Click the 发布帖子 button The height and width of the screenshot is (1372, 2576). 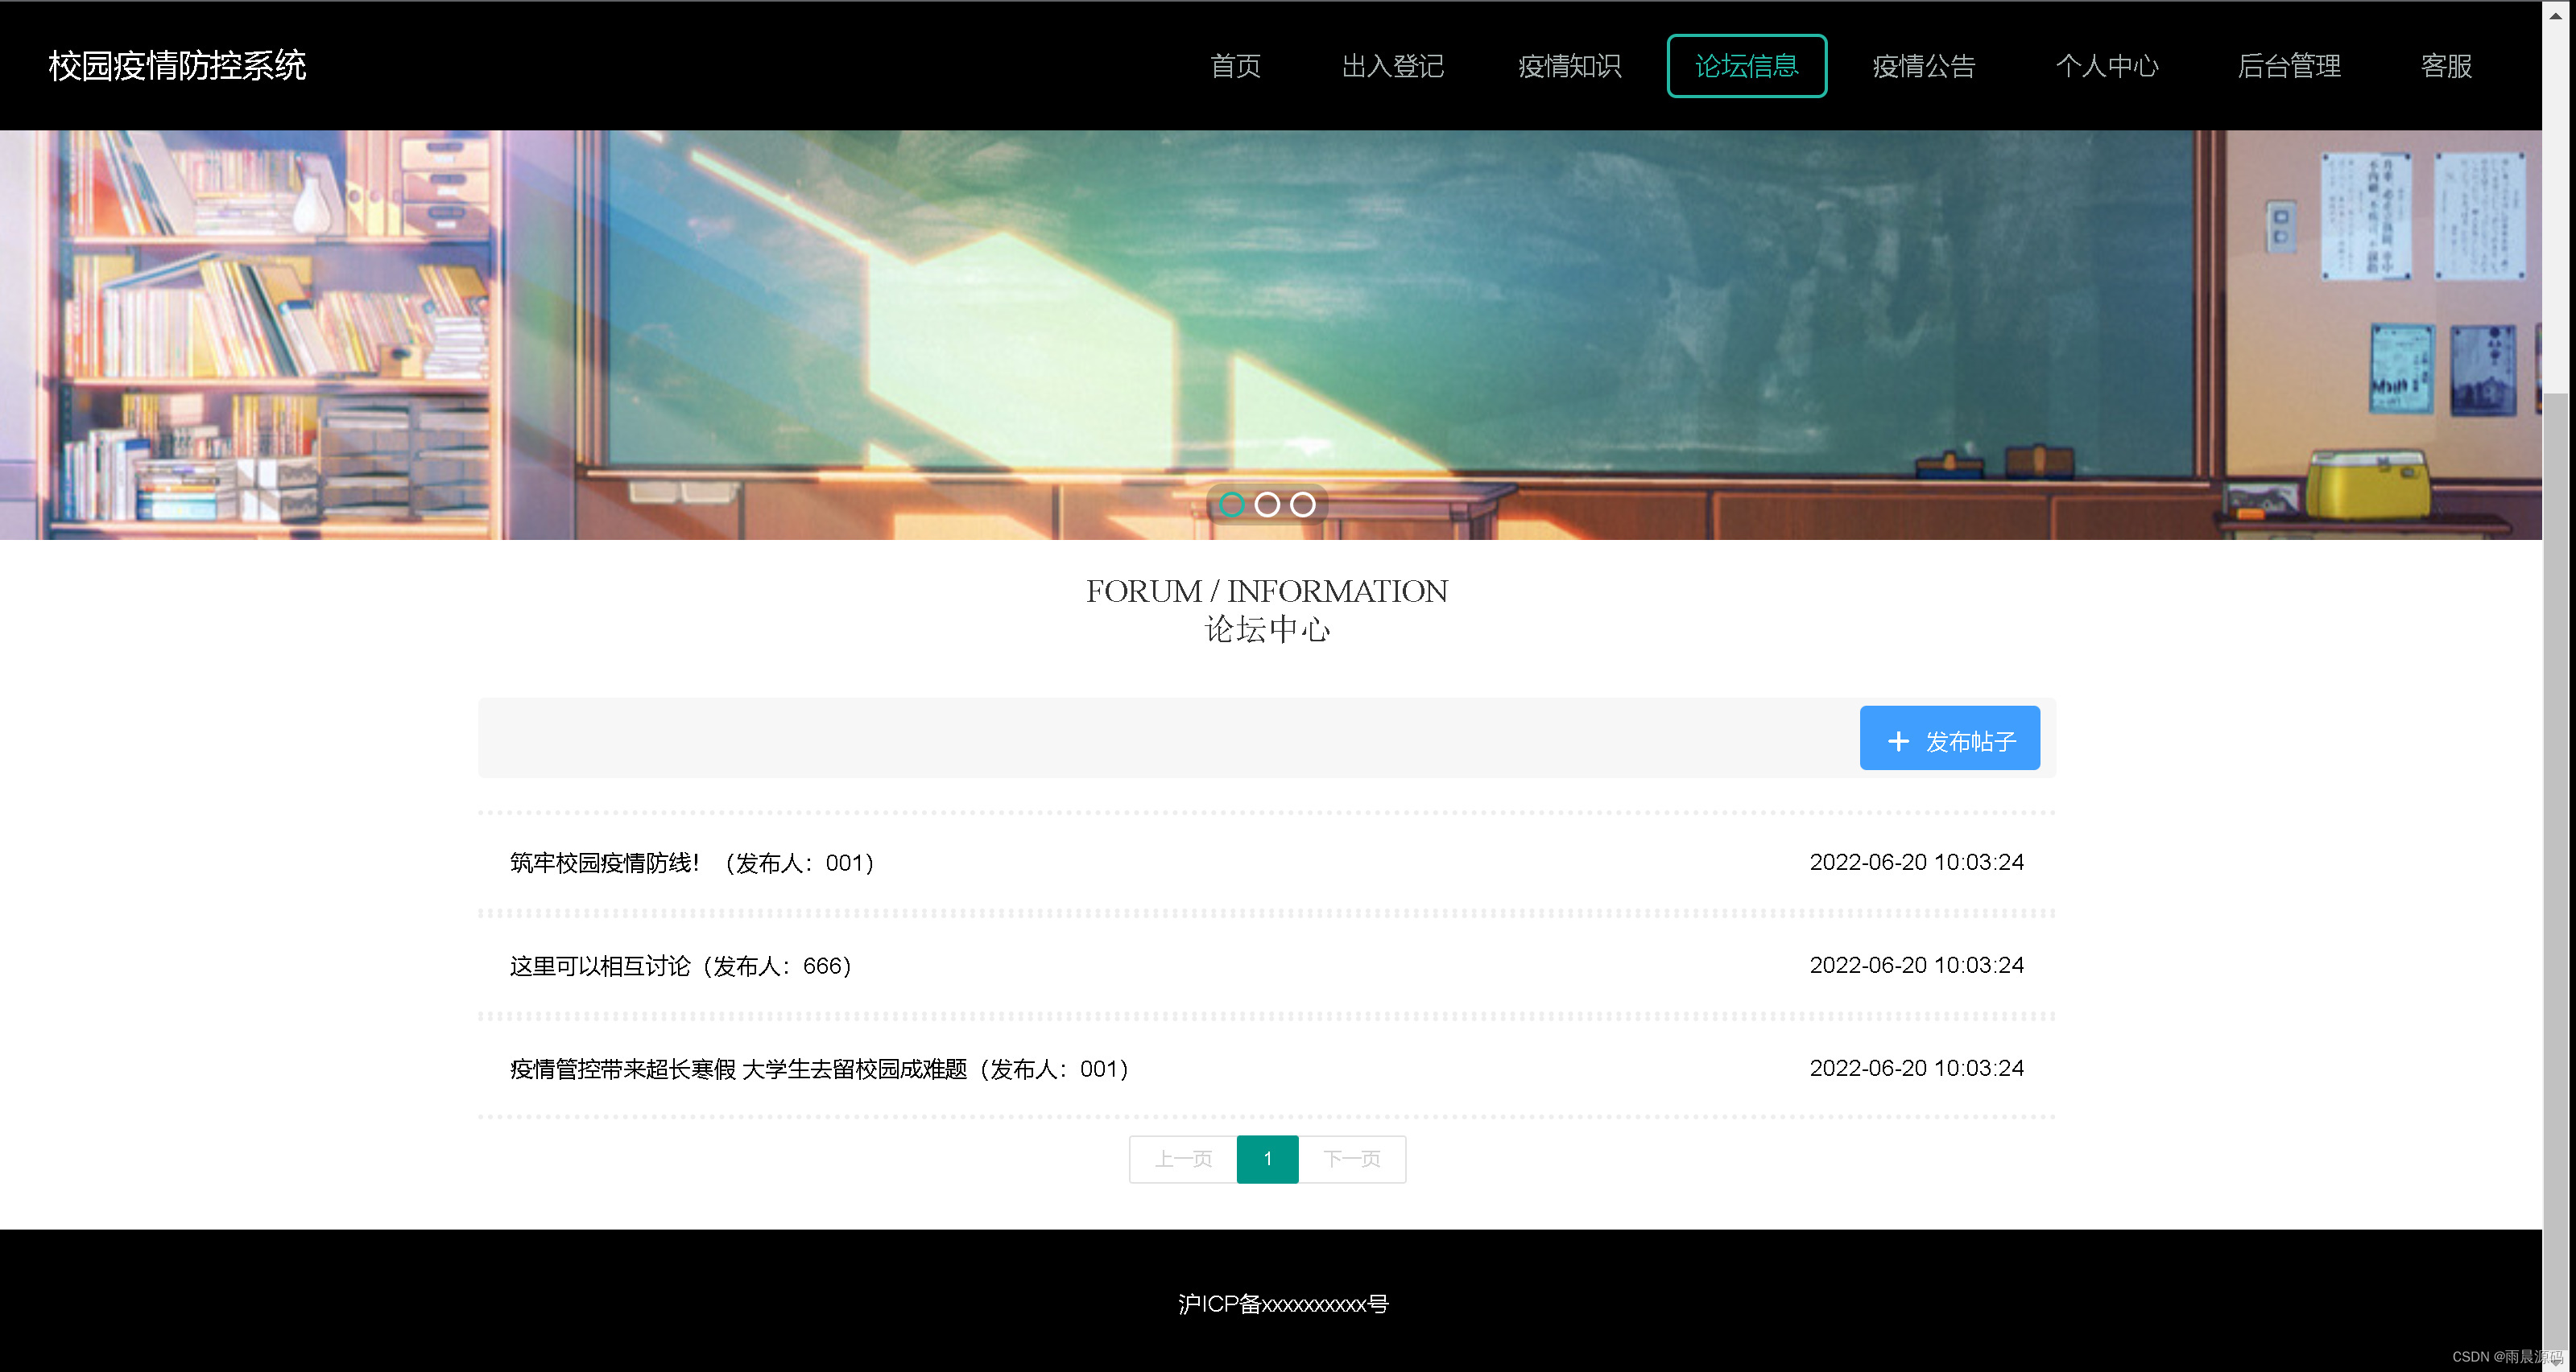coord(1949,737)
